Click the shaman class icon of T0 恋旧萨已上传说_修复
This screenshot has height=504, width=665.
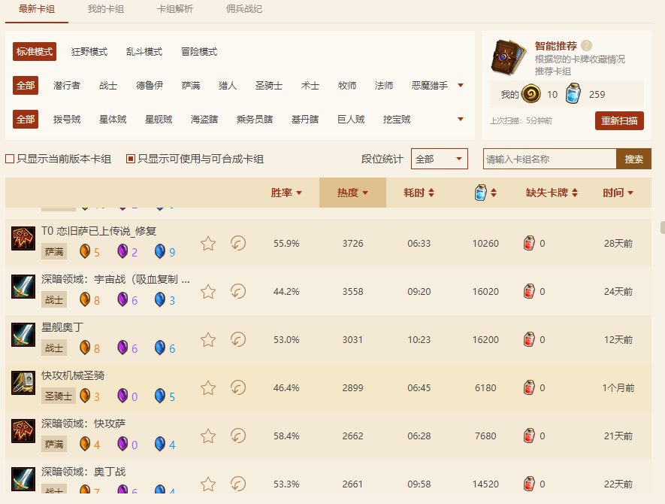point(23,239)
